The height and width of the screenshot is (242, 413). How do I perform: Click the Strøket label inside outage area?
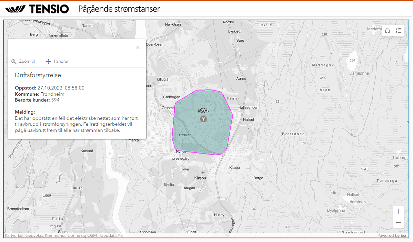[185, 135]
